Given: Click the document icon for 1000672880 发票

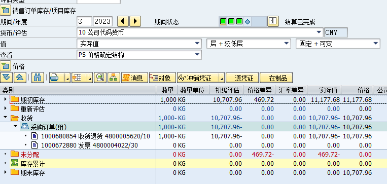Looking at the screenshot, I should point(35,145).
